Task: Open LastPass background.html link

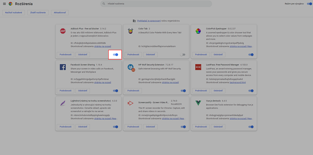Action: 237,83
